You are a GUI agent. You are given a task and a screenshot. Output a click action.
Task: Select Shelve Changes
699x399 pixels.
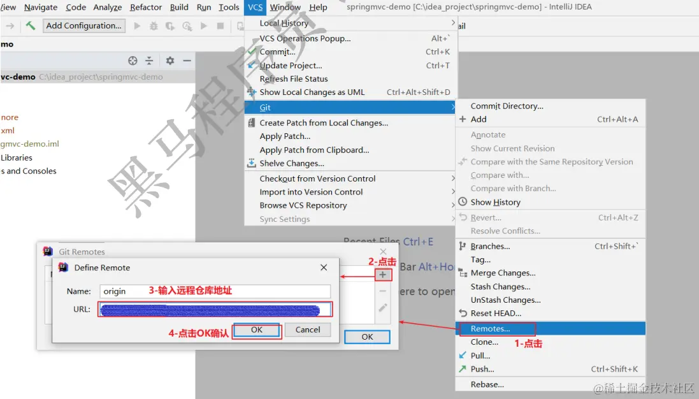350,164
